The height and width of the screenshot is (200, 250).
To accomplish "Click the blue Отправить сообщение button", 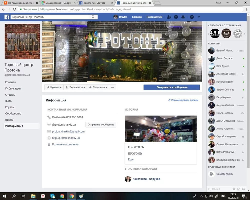I will pos(171,87).
